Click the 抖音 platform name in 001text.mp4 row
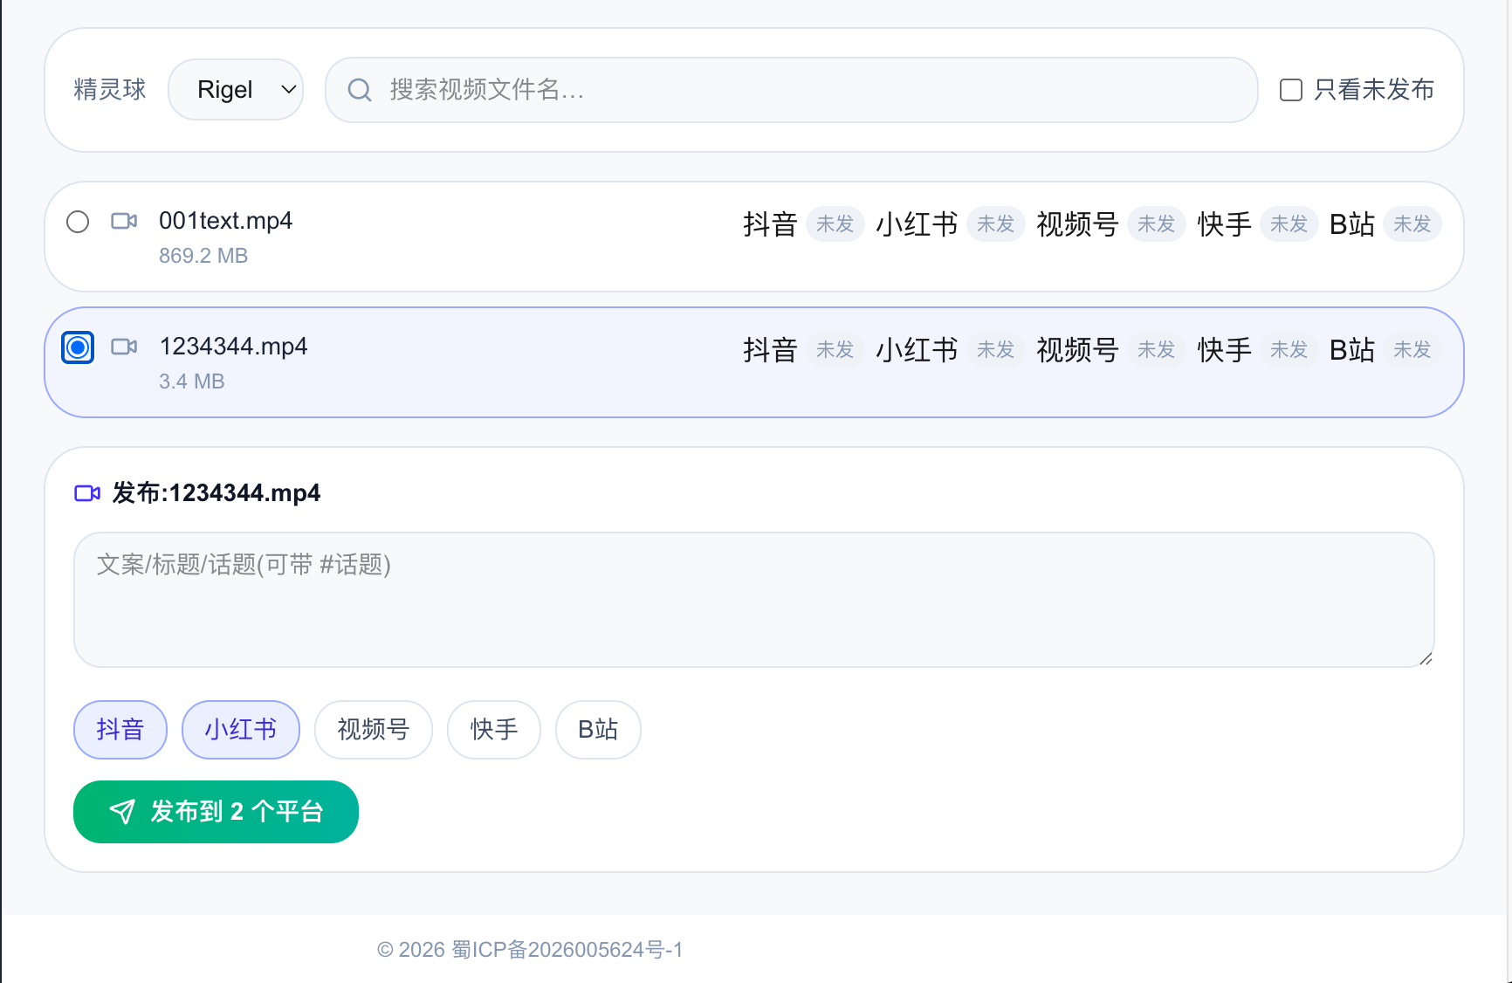Image resolution: width=1512 pixels, height=983 pixels. (770, 224)
